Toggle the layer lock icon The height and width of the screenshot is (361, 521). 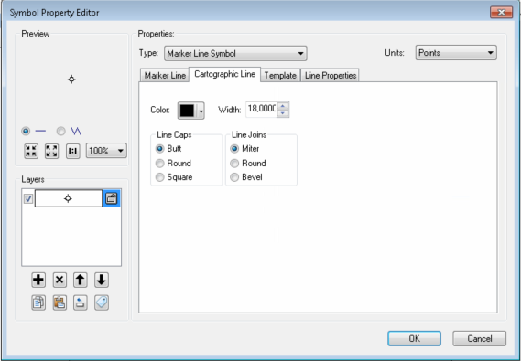112,198
